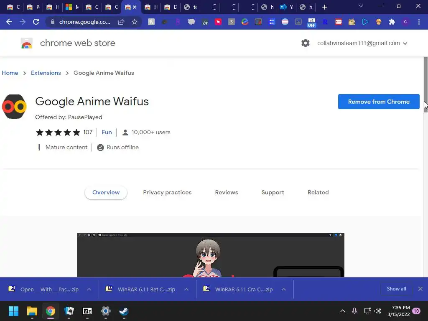Click the blue play triangle extension icon

pyautogui.click(x=365, y=22)
